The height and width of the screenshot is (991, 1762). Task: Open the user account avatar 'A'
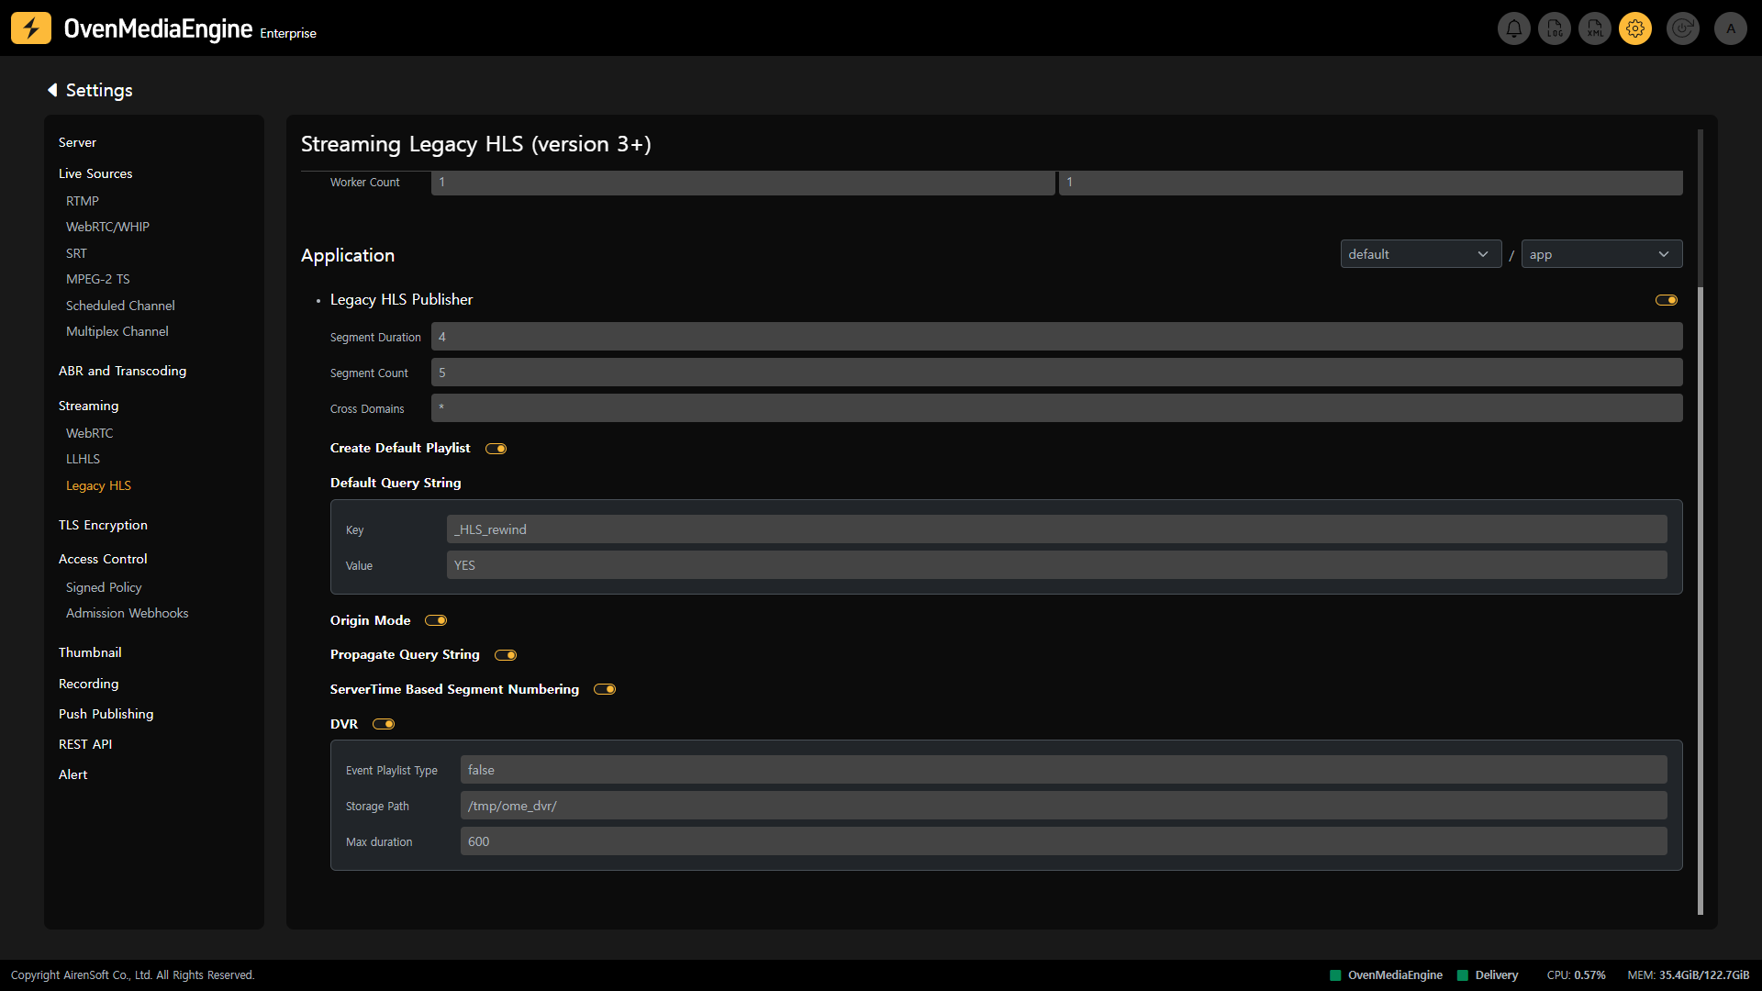1731,28
